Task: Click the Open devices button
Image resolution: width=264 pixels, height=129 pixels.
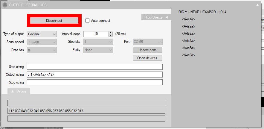Action: tap(147, 58)
